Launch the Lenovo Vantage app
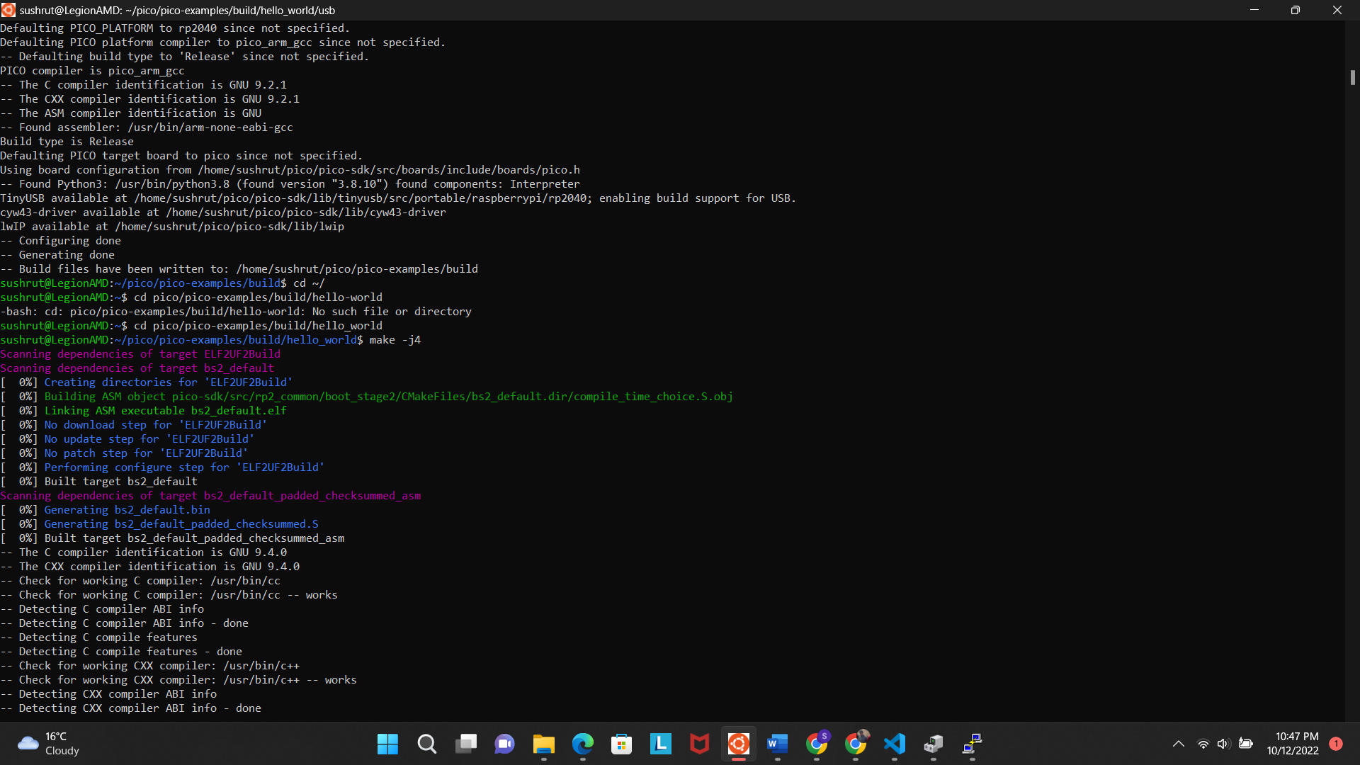 click(x=660, y=744)
